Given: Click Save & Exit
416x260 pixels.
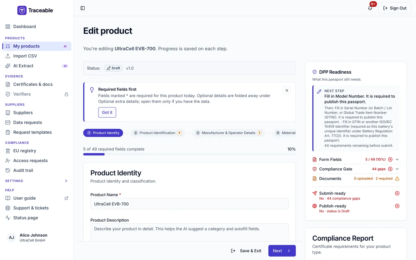Looking at the screenshot, I should pos(246,251).
